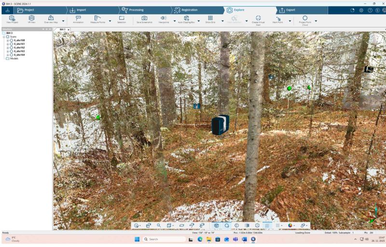Viewport: 386px width, 247px height.
Task: Toggle Show Grid in the toolbar
Action: click(x=210, y=18)
